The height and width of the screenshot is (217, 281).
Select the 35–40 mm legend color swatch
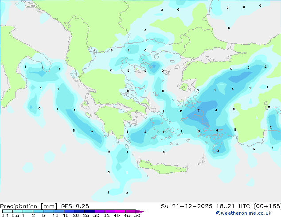click(110, 211)
